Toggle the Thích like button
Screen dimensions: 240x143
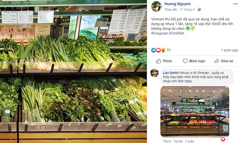[164, 61]
